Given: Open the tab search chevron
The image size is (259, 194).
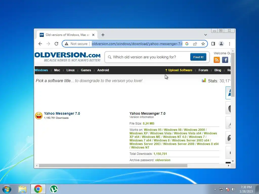Looking at the screenshot, I should click(205, 35).
